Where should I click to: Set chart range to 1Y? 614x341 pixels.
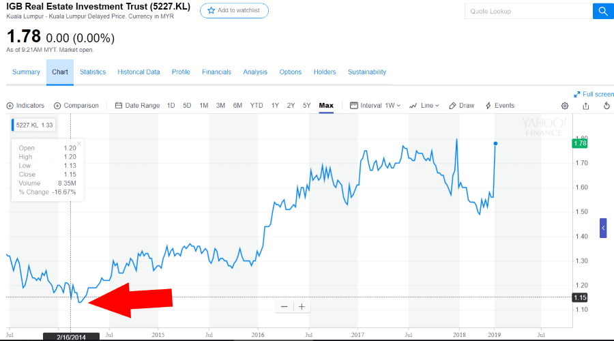click(276, 106)
